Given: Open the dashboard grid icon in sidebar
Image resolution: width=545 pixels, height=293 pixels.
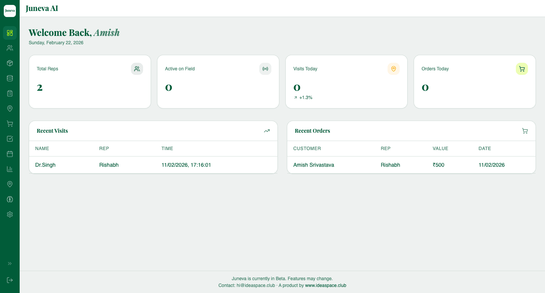Looking at the screenshot, I should [10, 33].
